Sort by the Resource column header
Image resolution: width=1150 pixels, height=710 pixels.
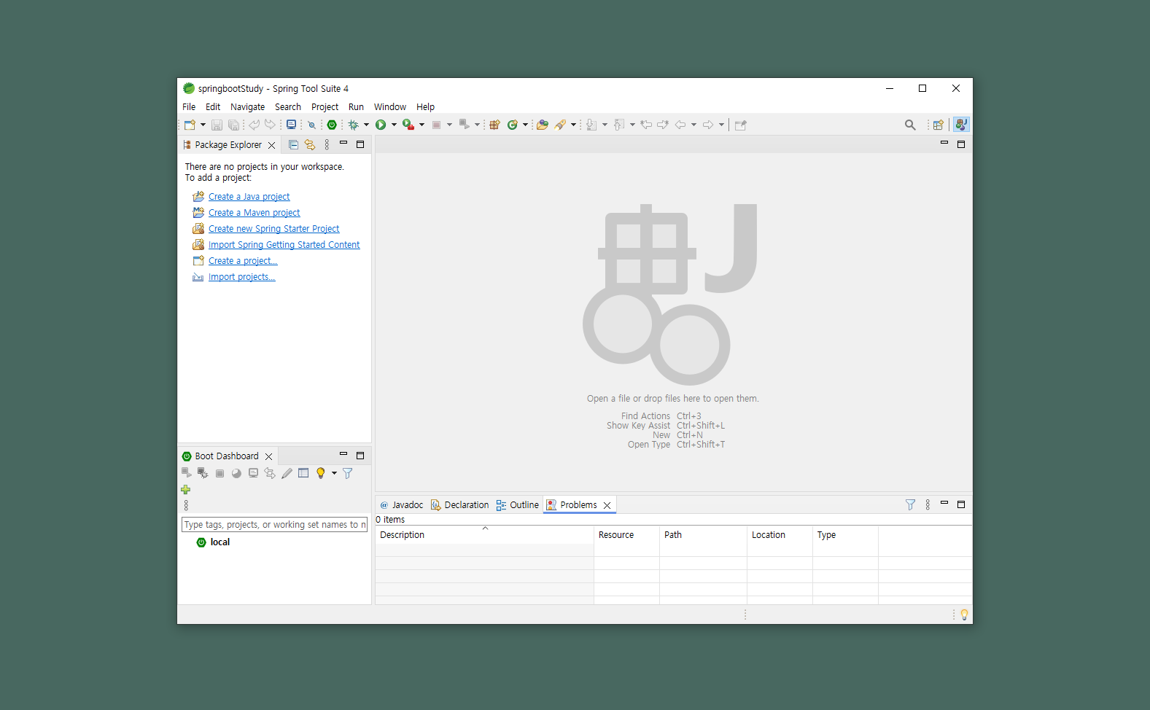(x=626, y=535)
